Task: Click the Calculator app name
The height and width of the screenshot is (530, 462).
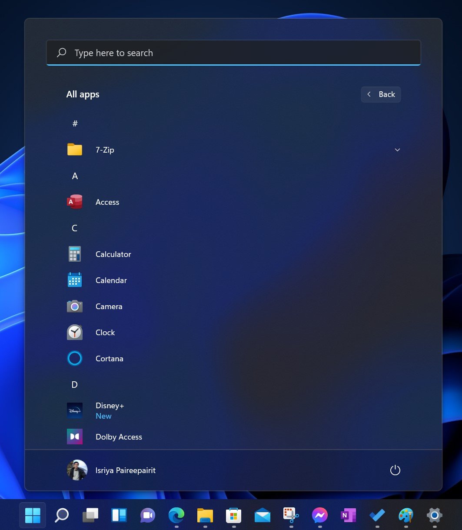Action: [113, 254]
